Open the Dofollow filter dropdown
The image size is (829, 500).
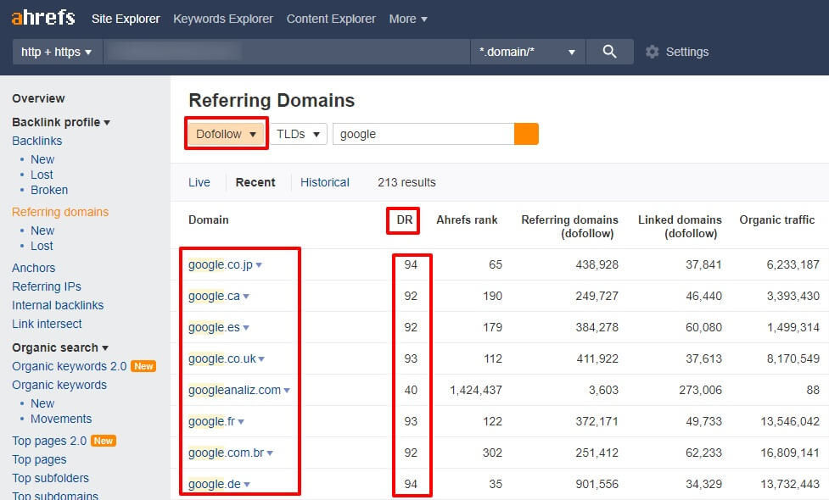[x=227, y=134]
